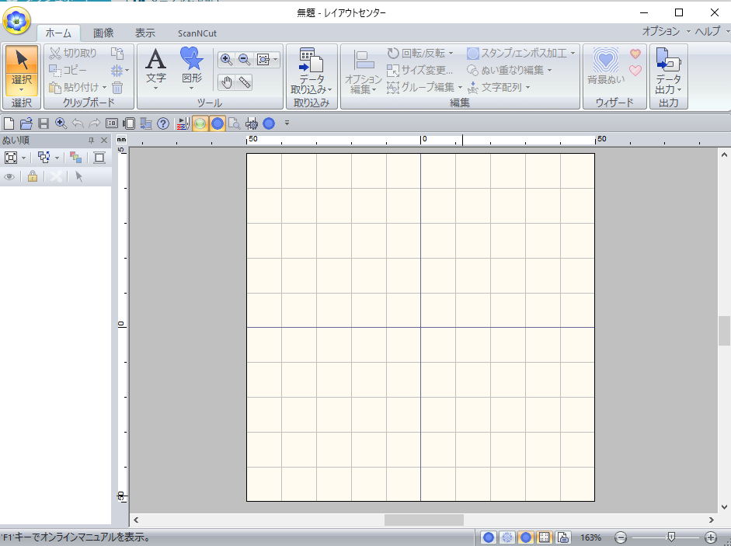Open the ScanNCut tab

point(197,33)
